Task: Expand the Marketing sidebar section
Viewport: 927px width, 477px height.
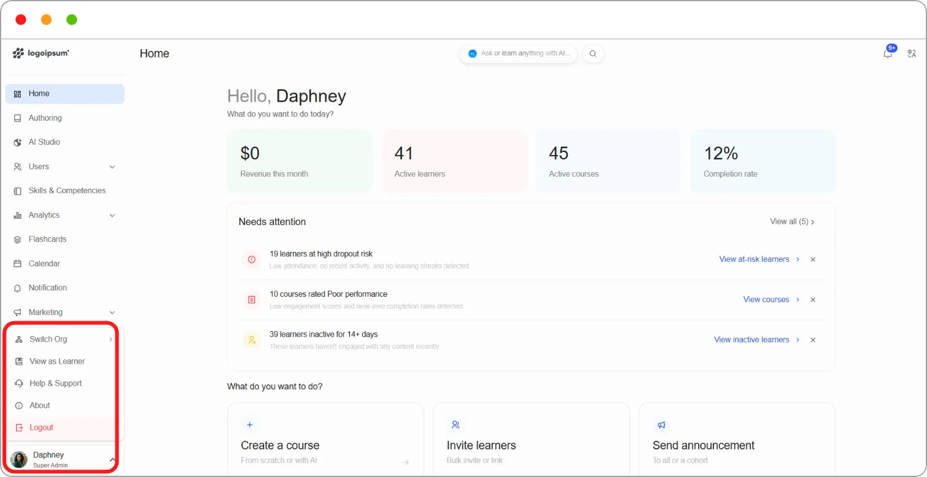Action: (x=112, y=312)
